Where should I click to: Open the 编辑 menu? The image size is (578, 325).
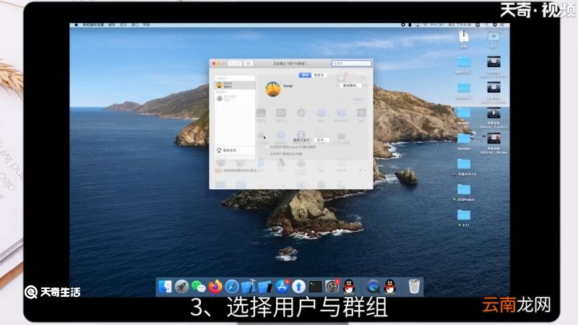click(x=112, y=25)
